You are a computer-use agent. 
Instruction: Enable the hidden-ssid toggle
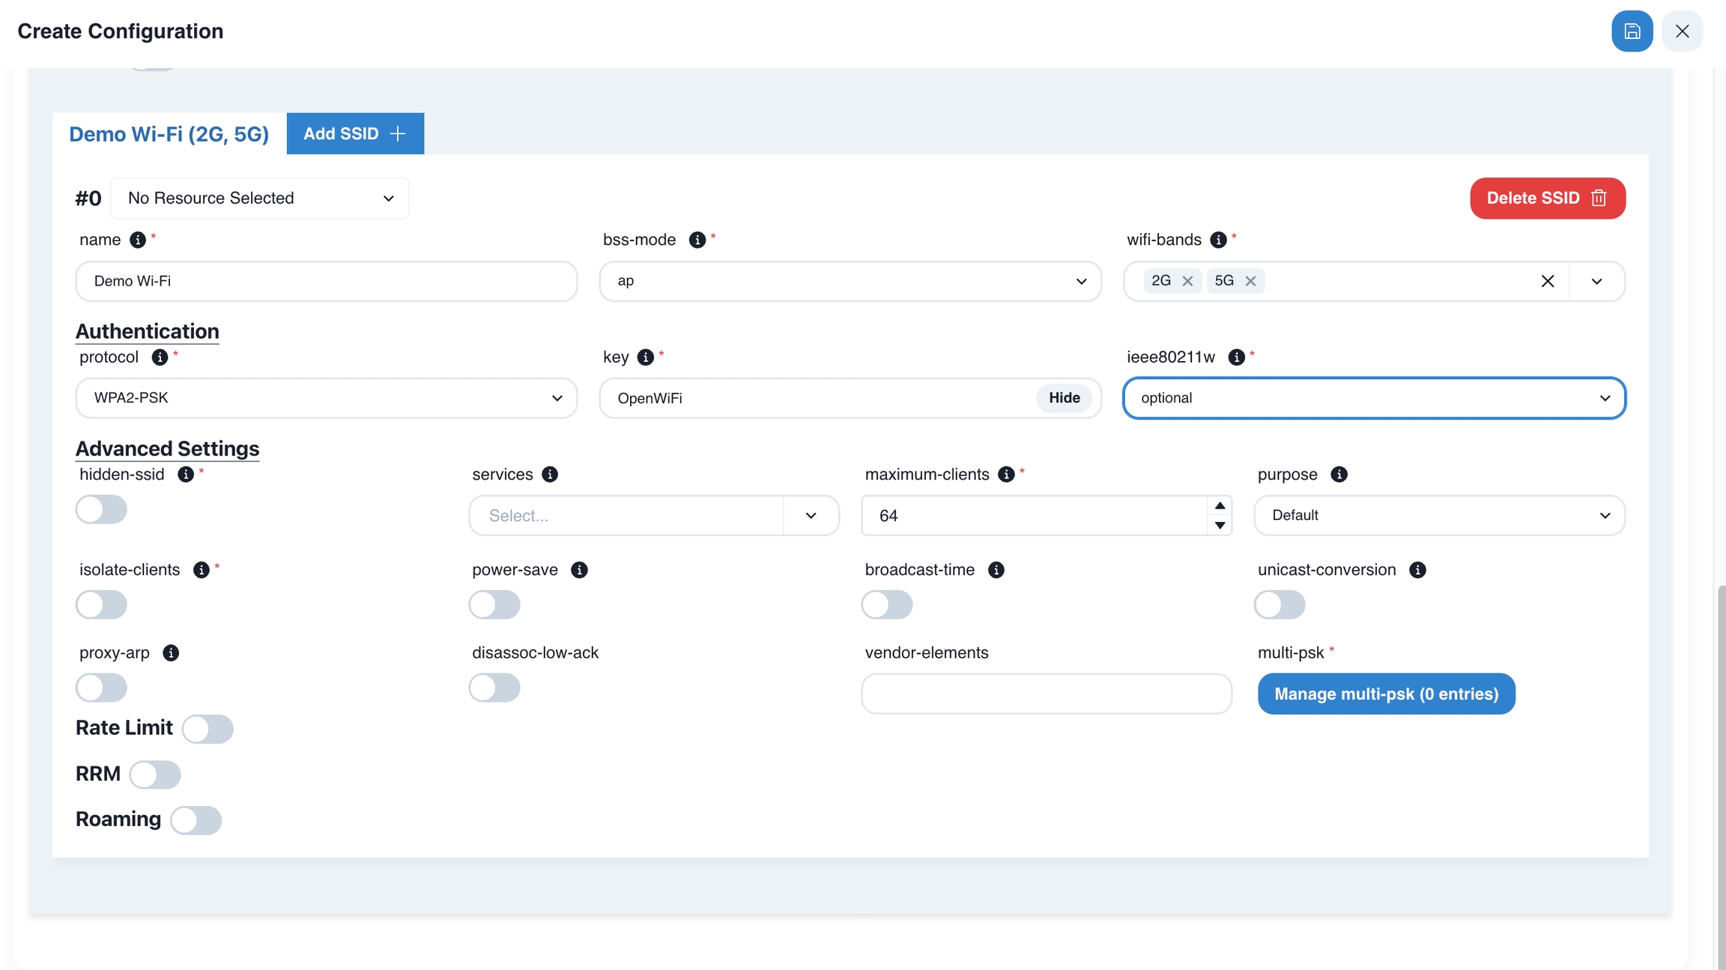(101, 510)
